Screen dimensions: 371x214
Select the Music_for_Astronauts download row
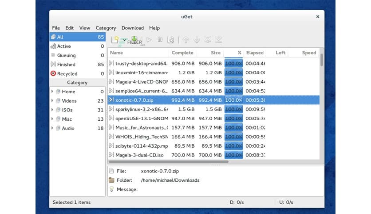pos(213,128)
